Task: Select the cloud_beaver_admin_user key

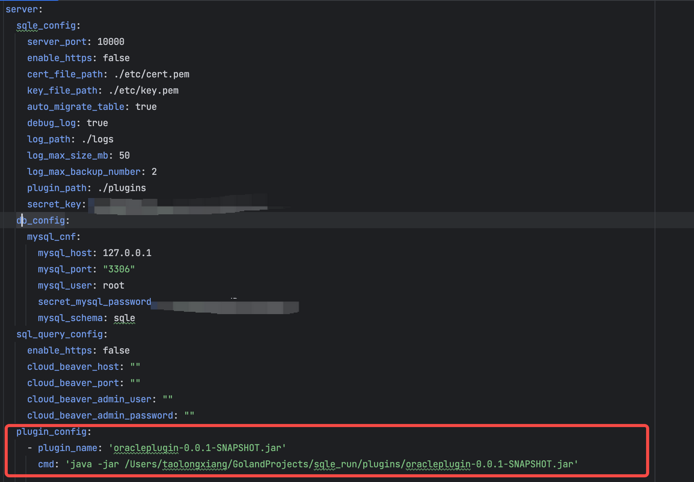Action: coord(90,399)
